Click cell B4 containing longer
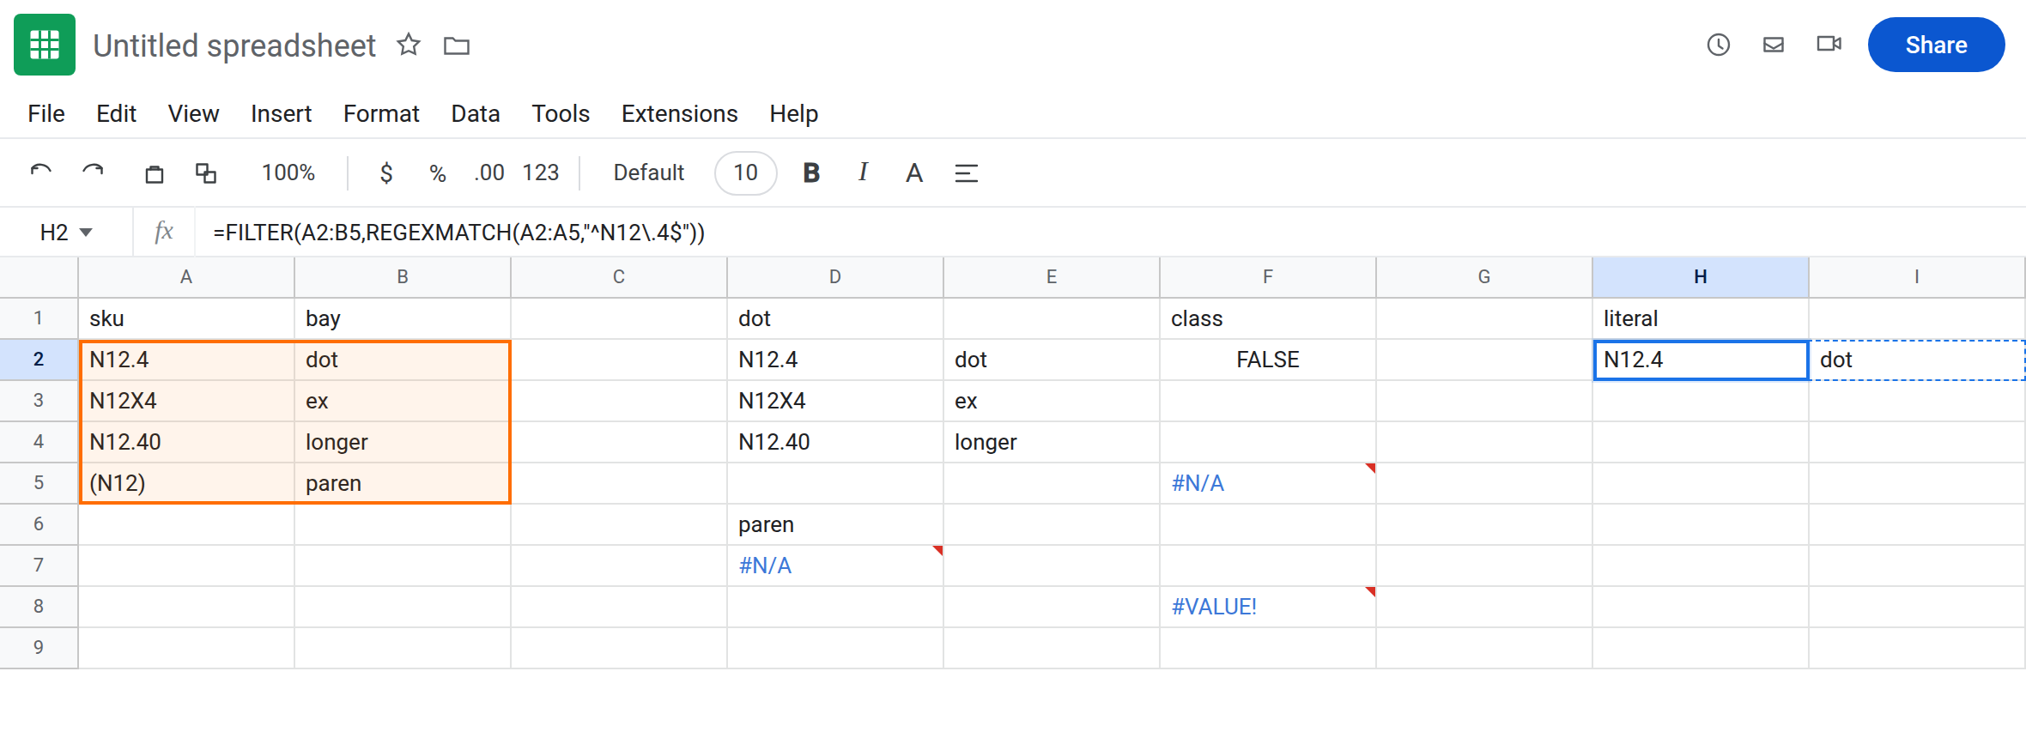 tap(403, 442)
